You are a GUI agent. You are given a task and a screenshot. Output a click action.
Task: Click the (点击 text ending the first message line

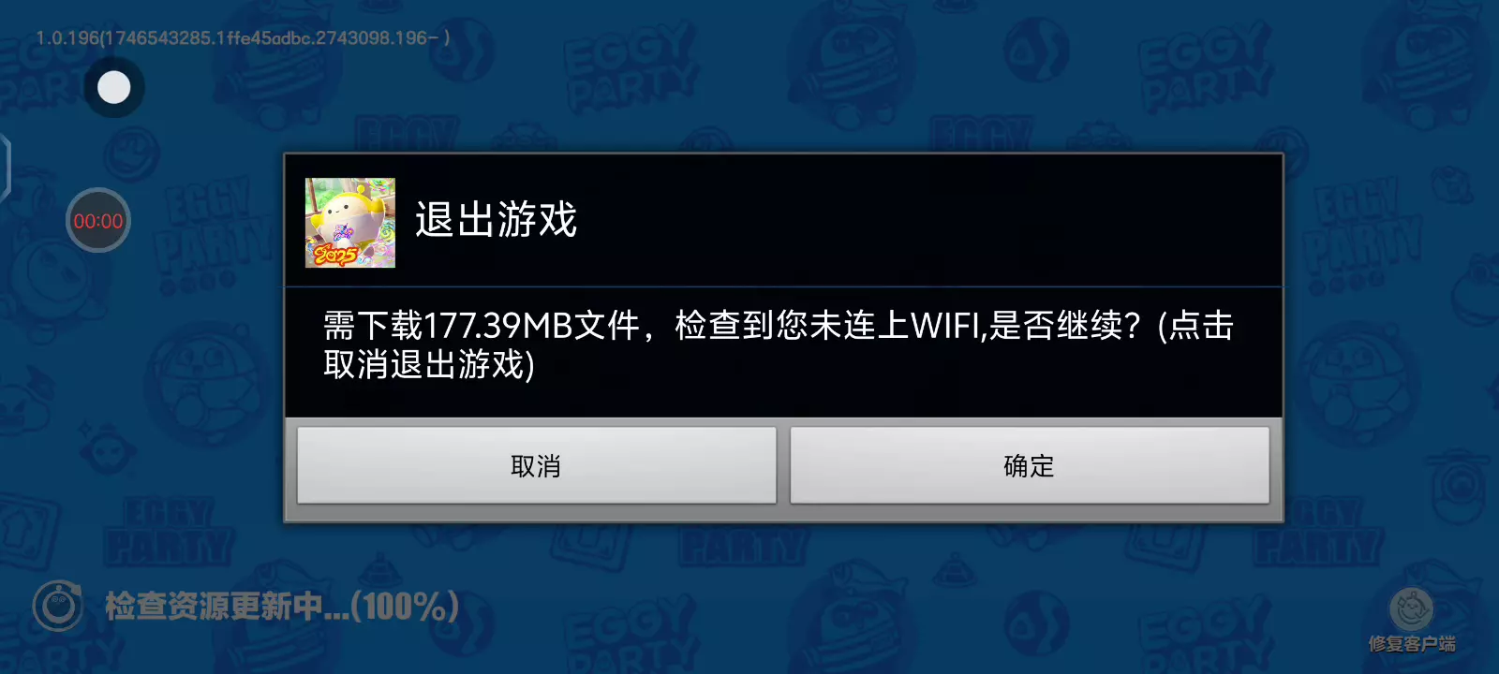[x=1196, y=326]
